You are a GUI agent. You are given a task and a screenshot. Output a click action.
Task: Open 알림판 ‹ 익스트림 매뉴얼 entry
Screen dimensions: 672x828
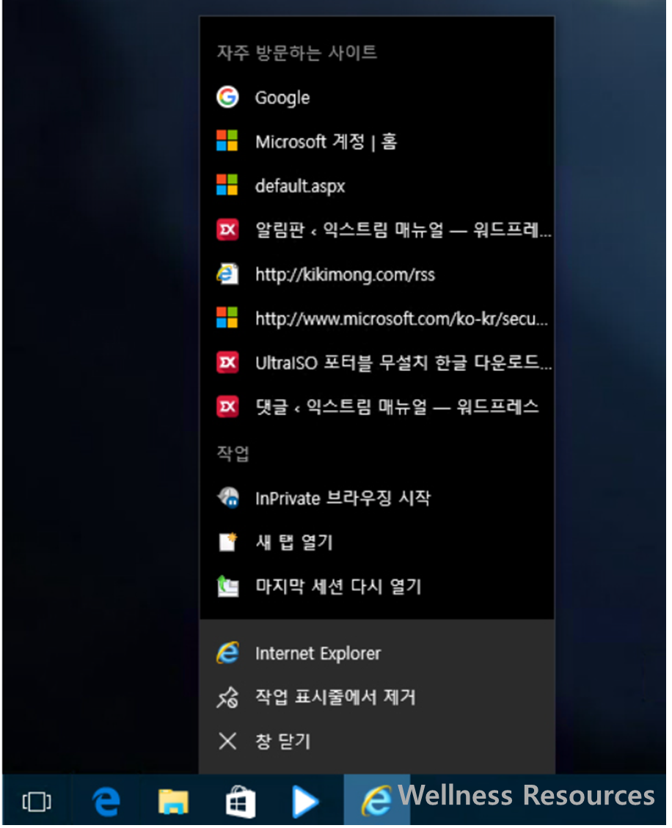[376, 230]
